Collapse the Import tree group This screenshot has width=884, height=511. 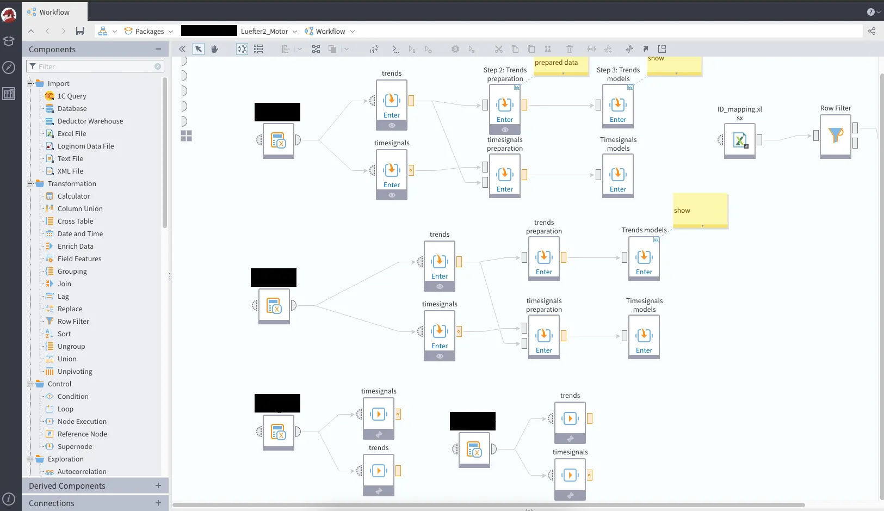(x=30, y=83)
